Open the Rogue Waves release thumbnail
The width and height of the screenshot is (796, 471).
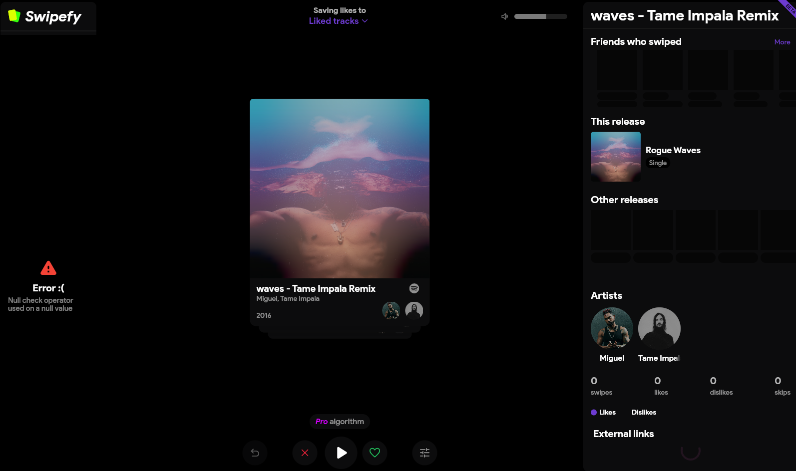click(616, 157)
